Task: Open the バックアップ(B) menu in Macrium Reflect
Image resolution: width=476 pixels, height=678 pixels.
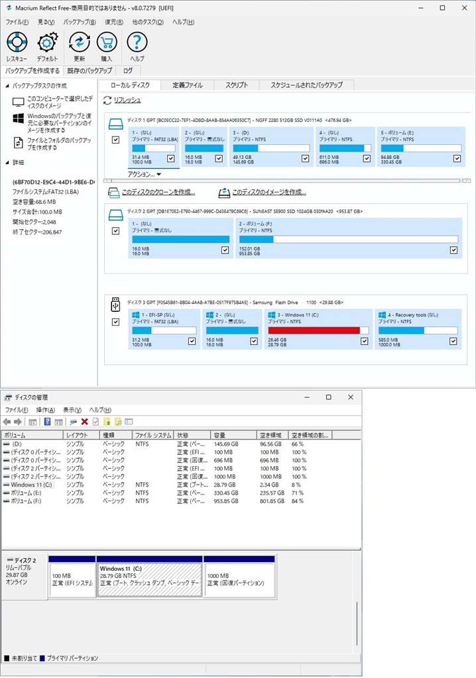Action: point(80,22)
